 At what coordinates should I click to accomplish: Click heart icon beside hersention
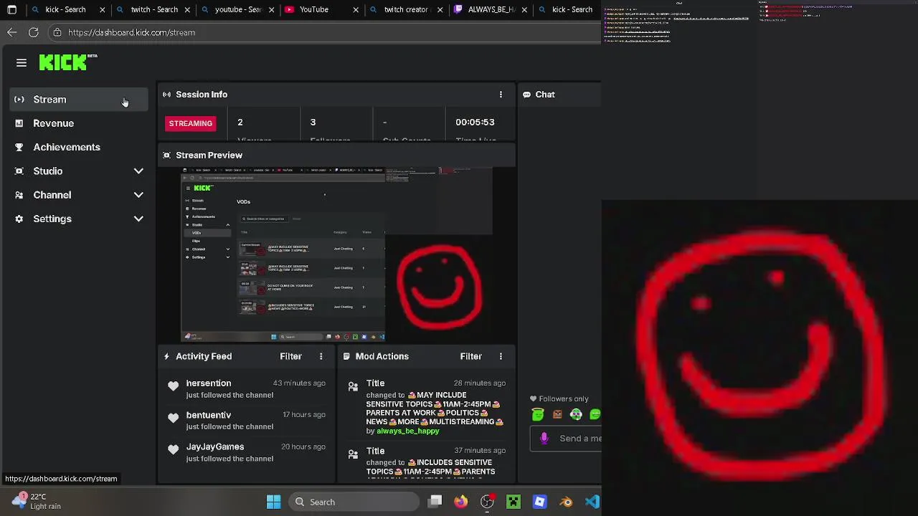pos(173,386)
